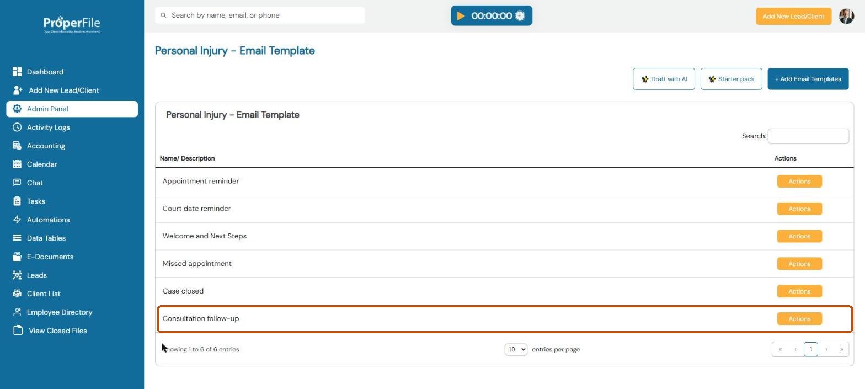Viewport: 865px width, 389px height.
Task: Open Actions menu for Consultation follow-up
Action: [x=799, y=319]
